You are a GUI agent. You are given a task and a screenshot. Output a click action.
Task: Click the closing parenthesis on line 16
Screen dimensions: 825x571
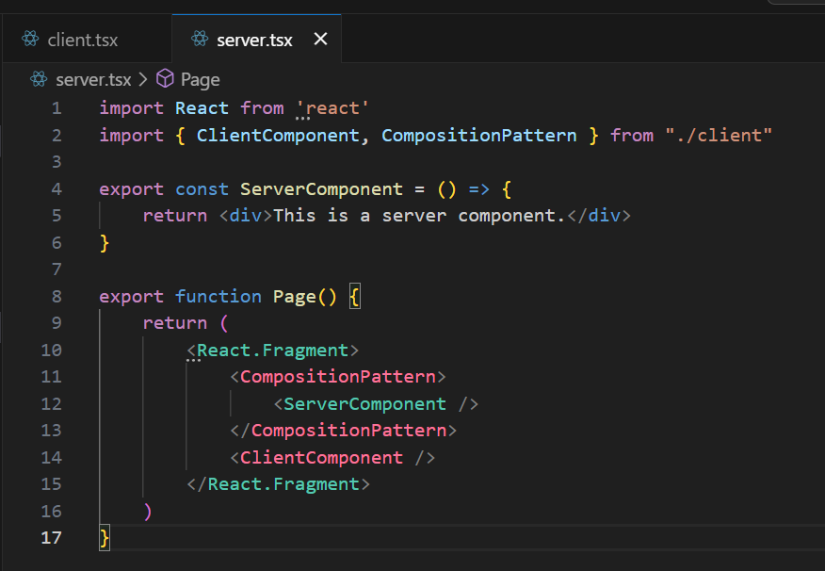point(148,512)
